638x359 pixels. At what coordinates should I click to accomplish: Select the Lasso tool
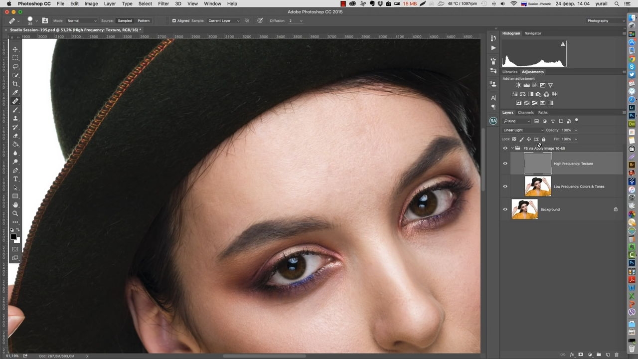coord(15,66)
